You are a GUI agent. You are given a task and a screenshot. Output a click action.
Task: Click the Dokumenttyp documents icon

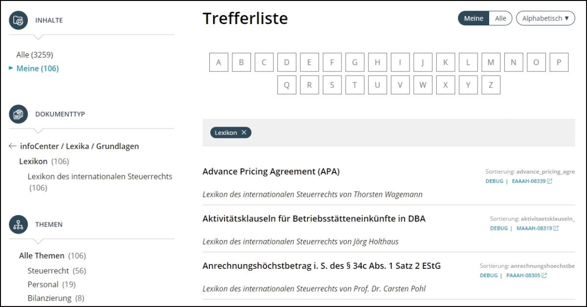click(x=18, y=114)
